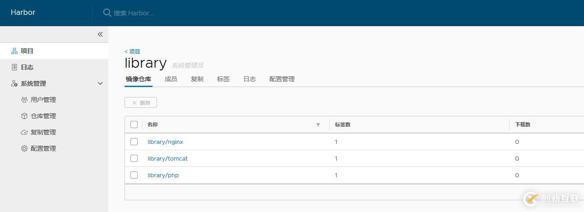Image resolution: width=584 pixels, height=212 pixels.
Task: Click the 日志 logs icon in sidebar
Action: pyautogui.click(x=14, y=67)
